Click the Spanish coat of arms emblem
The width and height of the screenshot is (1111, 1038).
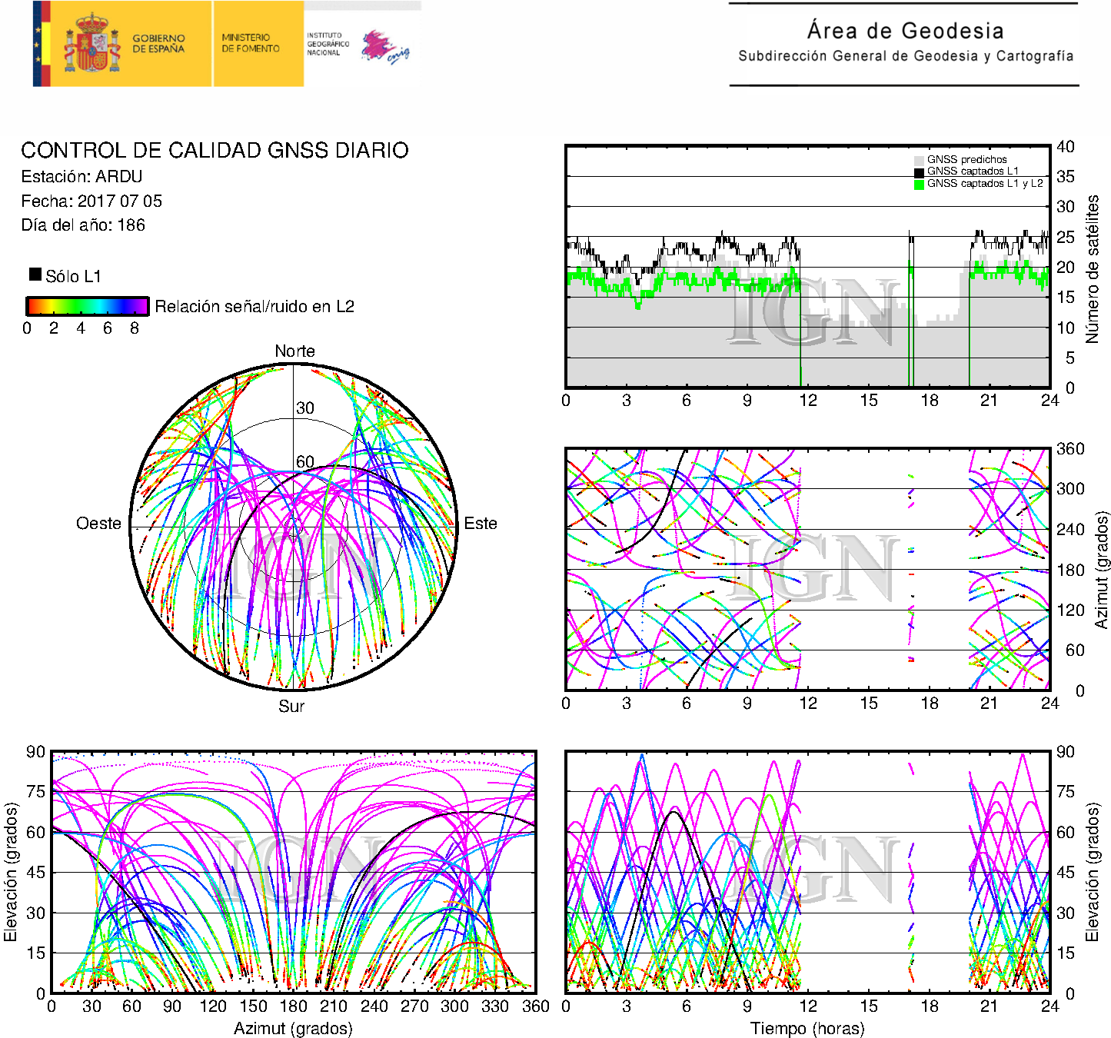coord(91,44)
